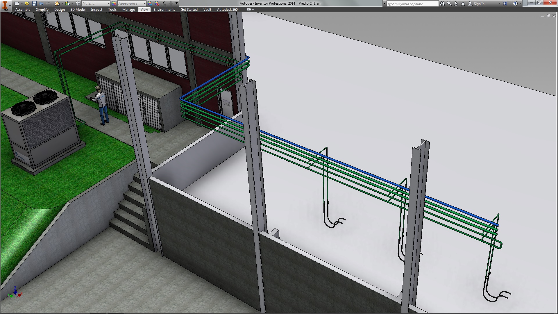The height and width of the screenshot is (314, 558).
Task: Toggle the ribbon display mode button
Action: [249, 10]
